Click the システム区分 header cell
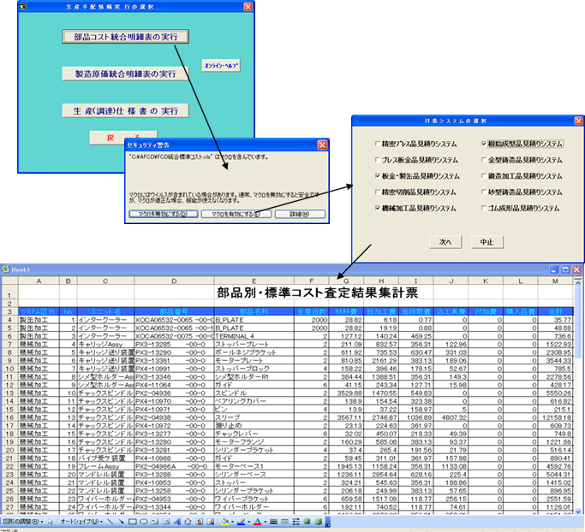Screen dimensions: 585x532 [39, 311]
